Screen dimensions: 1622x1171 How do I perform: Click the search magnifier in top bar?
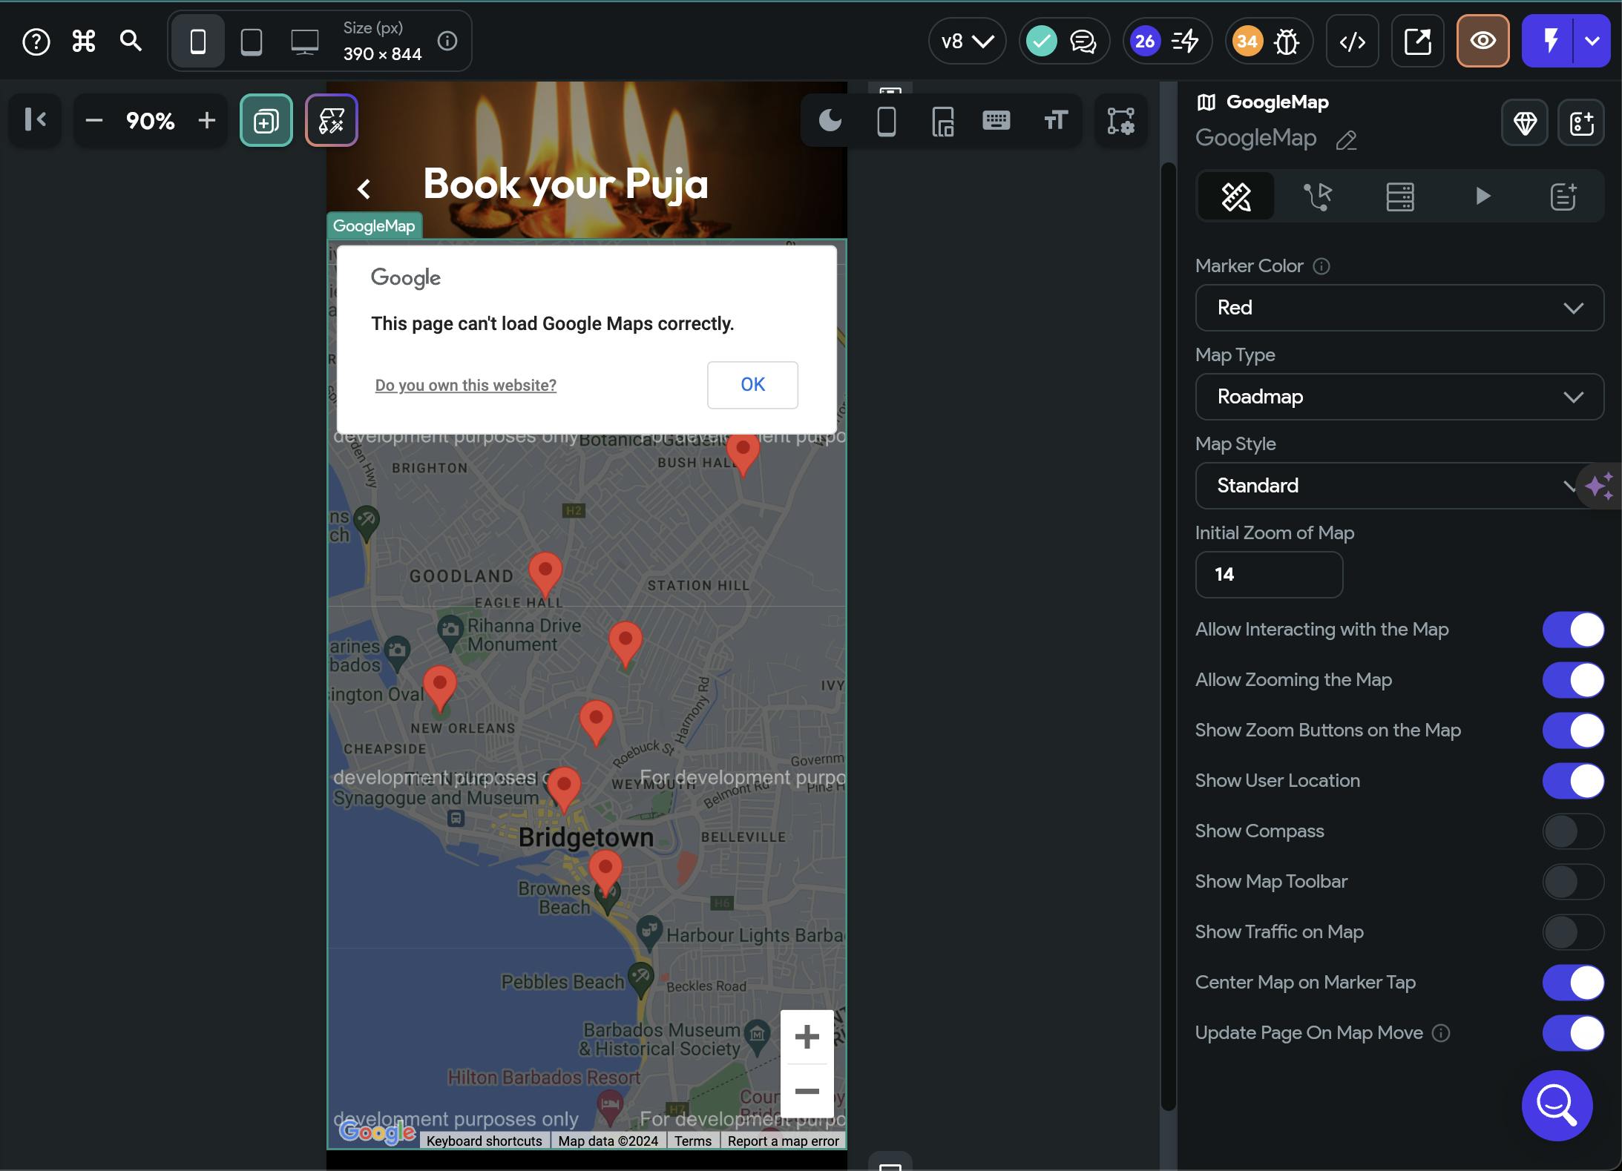point(131,42)
